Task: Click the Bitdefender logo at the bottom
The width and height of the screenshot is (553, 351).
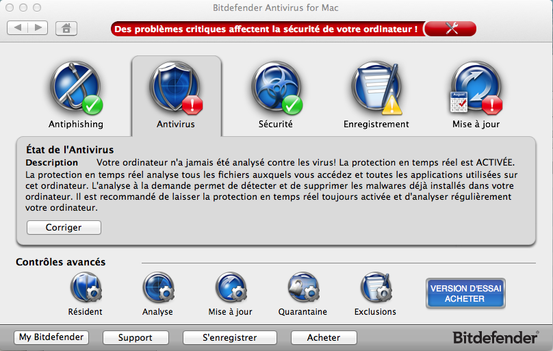Action: (496, 337)
